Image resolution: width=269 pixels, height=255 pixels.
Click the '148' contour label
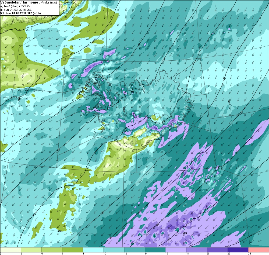click(92, 43)
